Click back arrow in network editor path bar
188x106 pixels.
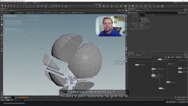pyautogui.click(x=129, y=55)
